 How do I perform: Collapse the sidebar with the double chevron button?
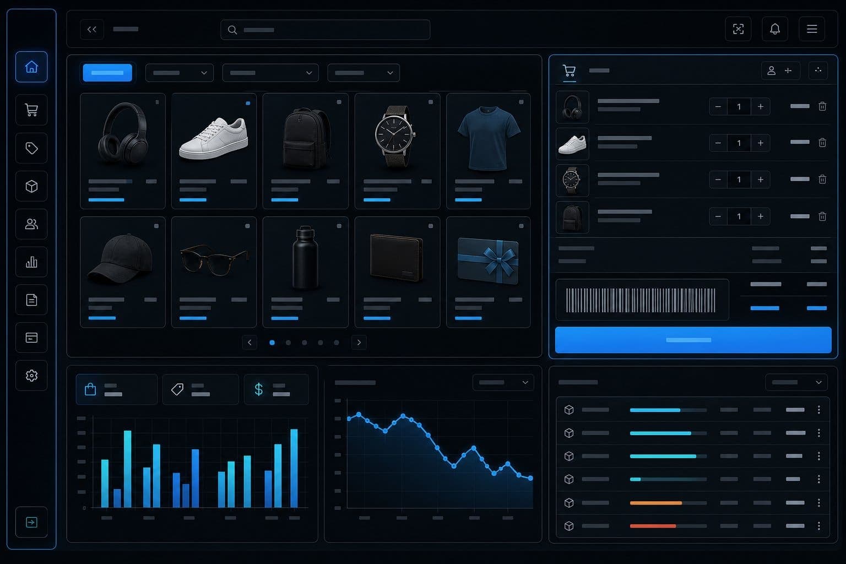pos(92,29)
